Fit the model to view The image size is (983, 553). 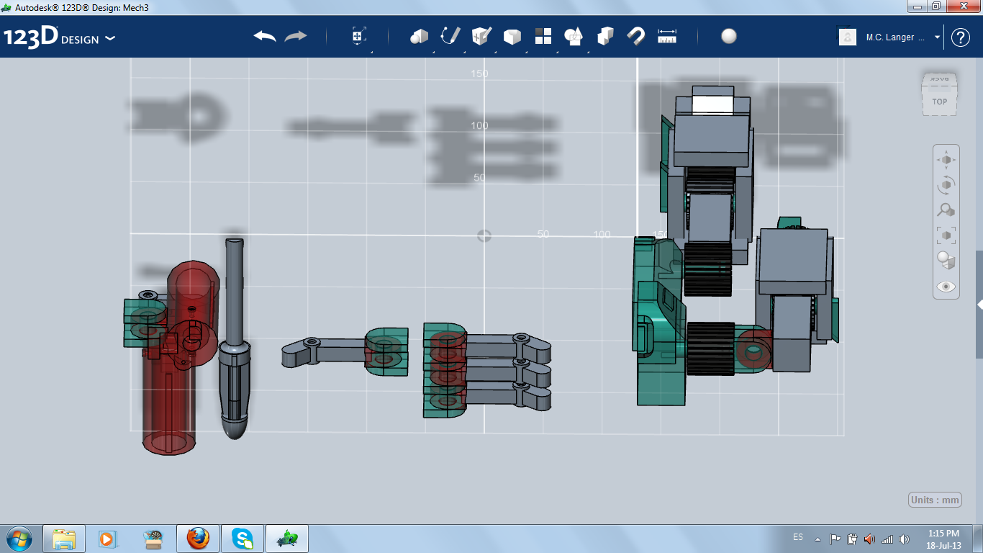[946, 235]
